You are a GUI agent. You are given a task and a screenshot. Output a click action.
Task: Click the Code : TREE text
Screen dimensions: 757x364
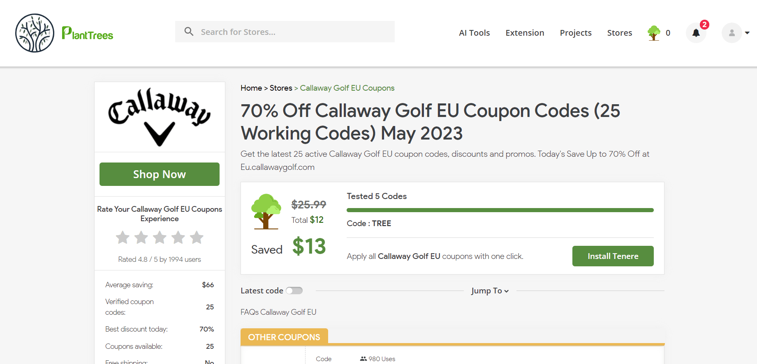pos(369,223)
